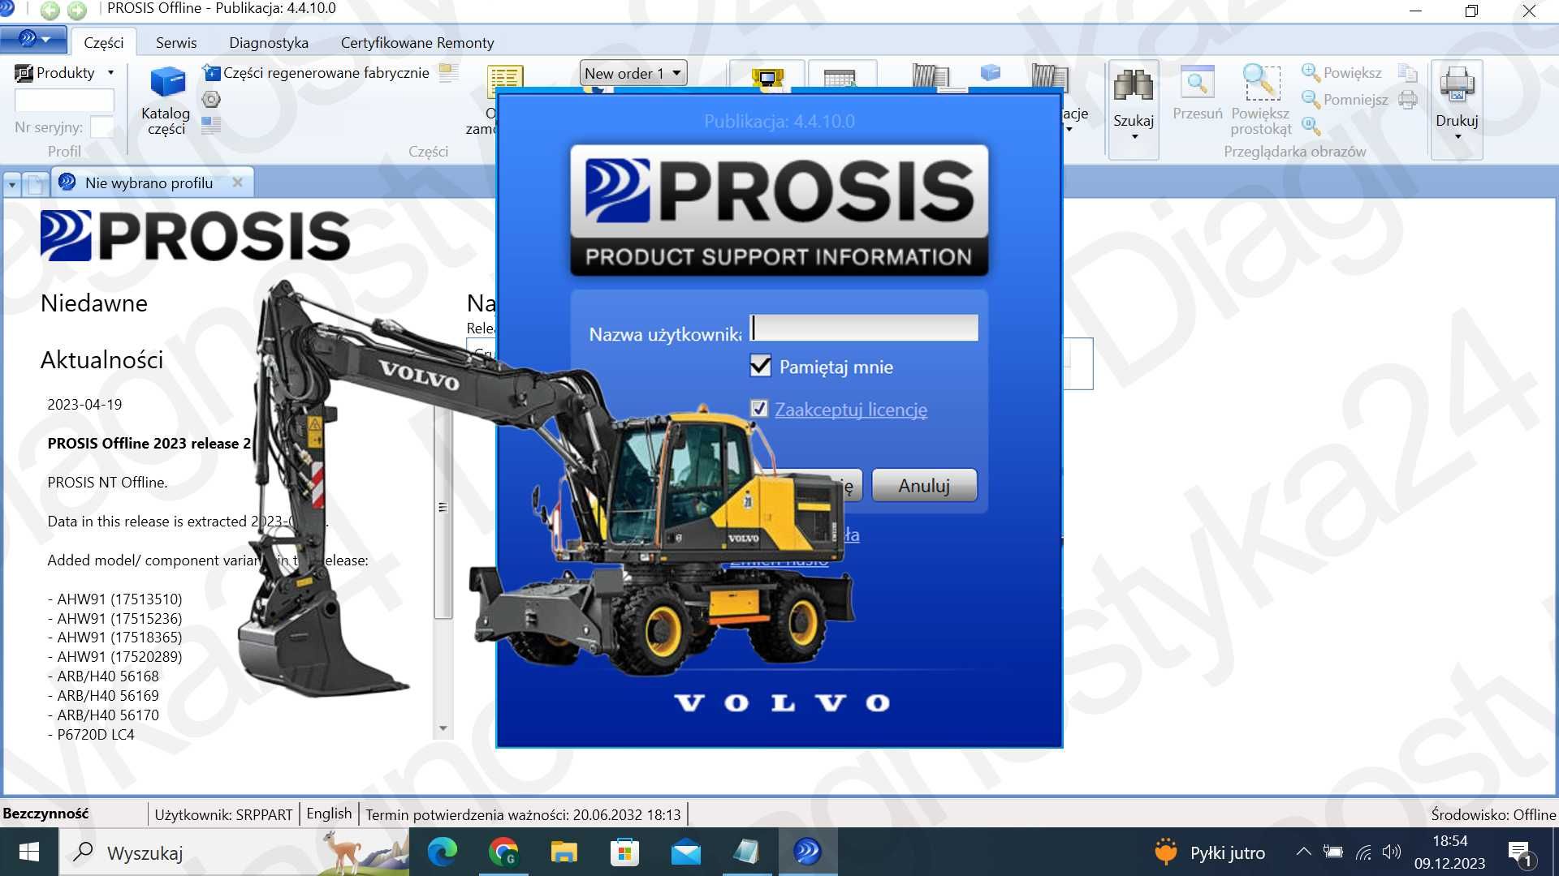1559x876 pixels.
Task: Click the Termin potwierdzenia ważności status text
Action: pyautogui.click(x=523, y=814)
